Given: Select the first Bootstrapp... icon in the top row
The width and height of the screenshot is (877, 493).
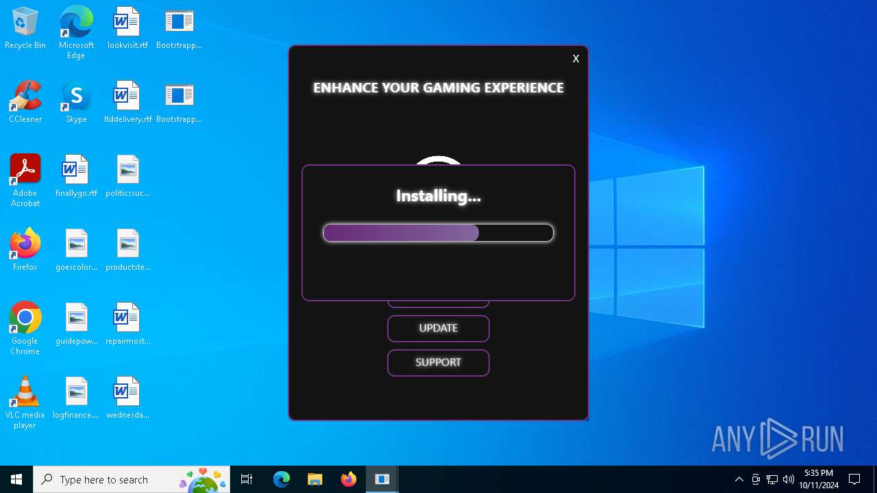Looking at the screenshot, I should click(x=179, y=29).
